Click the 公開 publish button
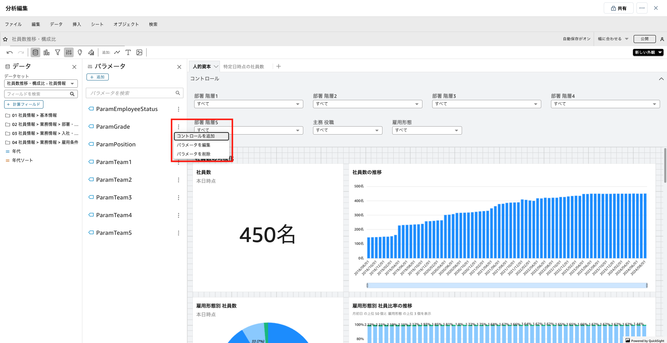The height and width of the screenshot is (343, 667). pyautogui.click(x=644, y=39)
